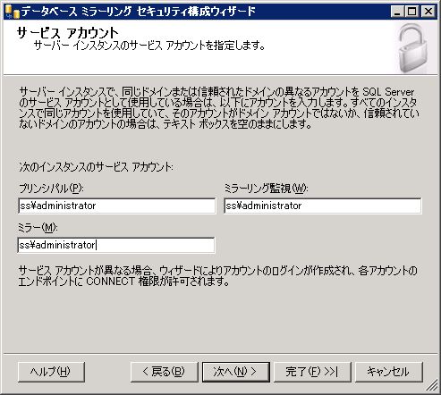The image size is (441, 395).
Task: Minimize the mirroring security wizard window
Action: click(397, 12)
